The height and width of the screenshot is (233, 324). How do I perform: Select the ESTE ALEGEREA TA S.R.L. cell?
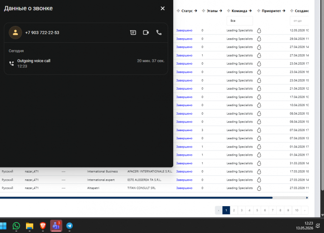point(144,180)
